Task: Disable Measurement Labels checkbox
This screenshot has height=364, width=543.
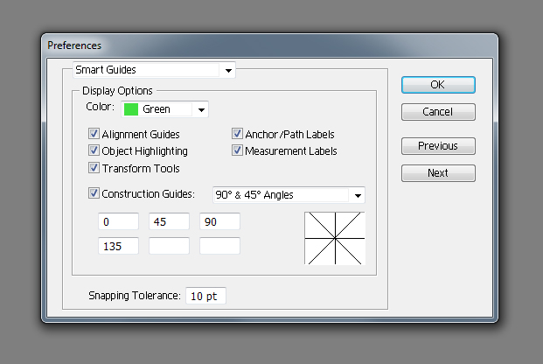Action: tap(237, 151)
